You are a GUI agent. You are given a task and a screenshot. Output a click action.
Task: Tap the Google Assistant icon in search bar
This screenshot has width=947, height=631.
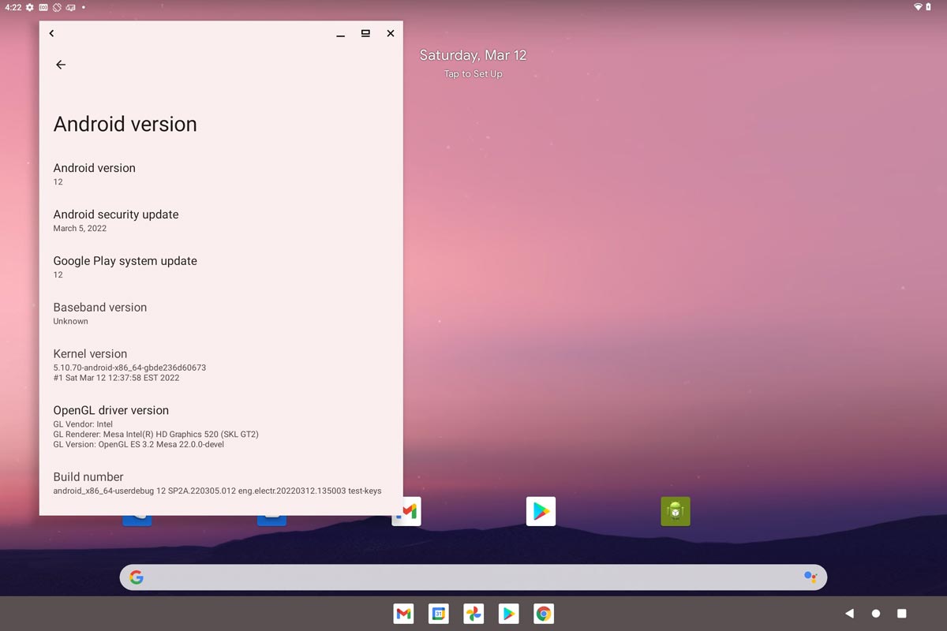click(810, 577)
